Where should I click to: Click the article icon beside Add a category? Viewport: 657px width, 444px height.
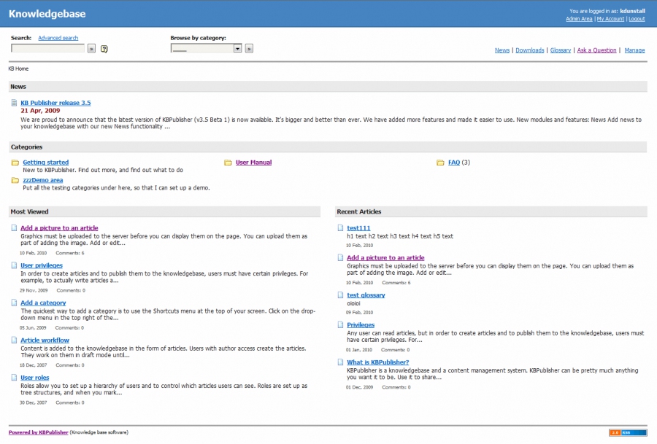pos(15,303)
